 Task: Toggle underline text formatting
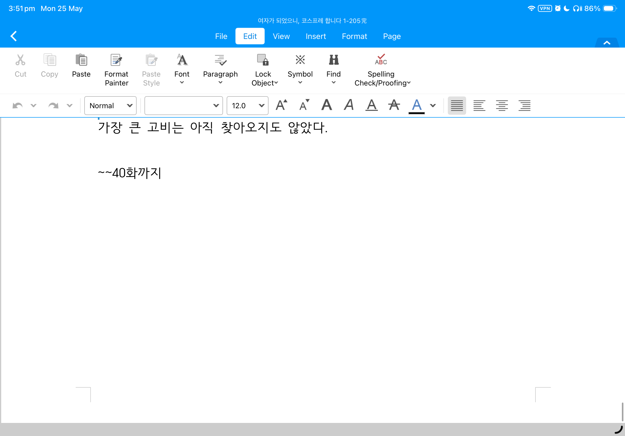coord(372,105)
